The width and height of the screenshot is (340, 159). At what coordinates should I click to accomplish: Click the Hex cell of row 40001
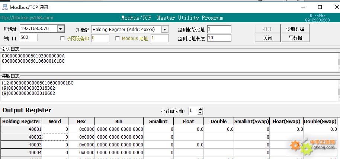coord(81,129)
